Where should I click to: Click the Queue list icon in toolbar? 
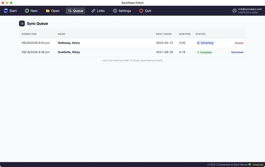pyautogui.click(x=70, y=11)
